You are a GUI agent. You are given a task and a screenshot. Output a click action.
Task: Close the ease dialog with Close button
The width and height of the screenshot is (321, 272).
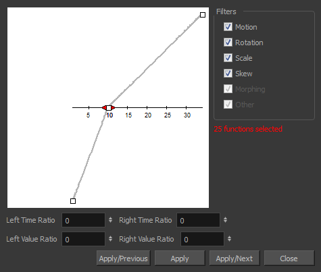pos(289,259)
